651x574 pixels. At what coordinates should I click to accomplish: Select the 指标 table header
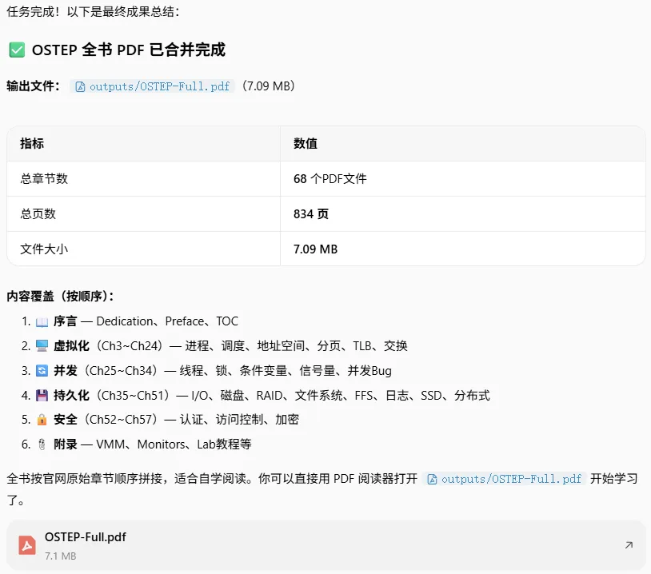[144, 144]
